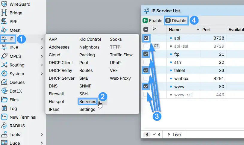Click the New Terminal icon
The width and height of the screenshot is (244, 145).
point(4,117)
